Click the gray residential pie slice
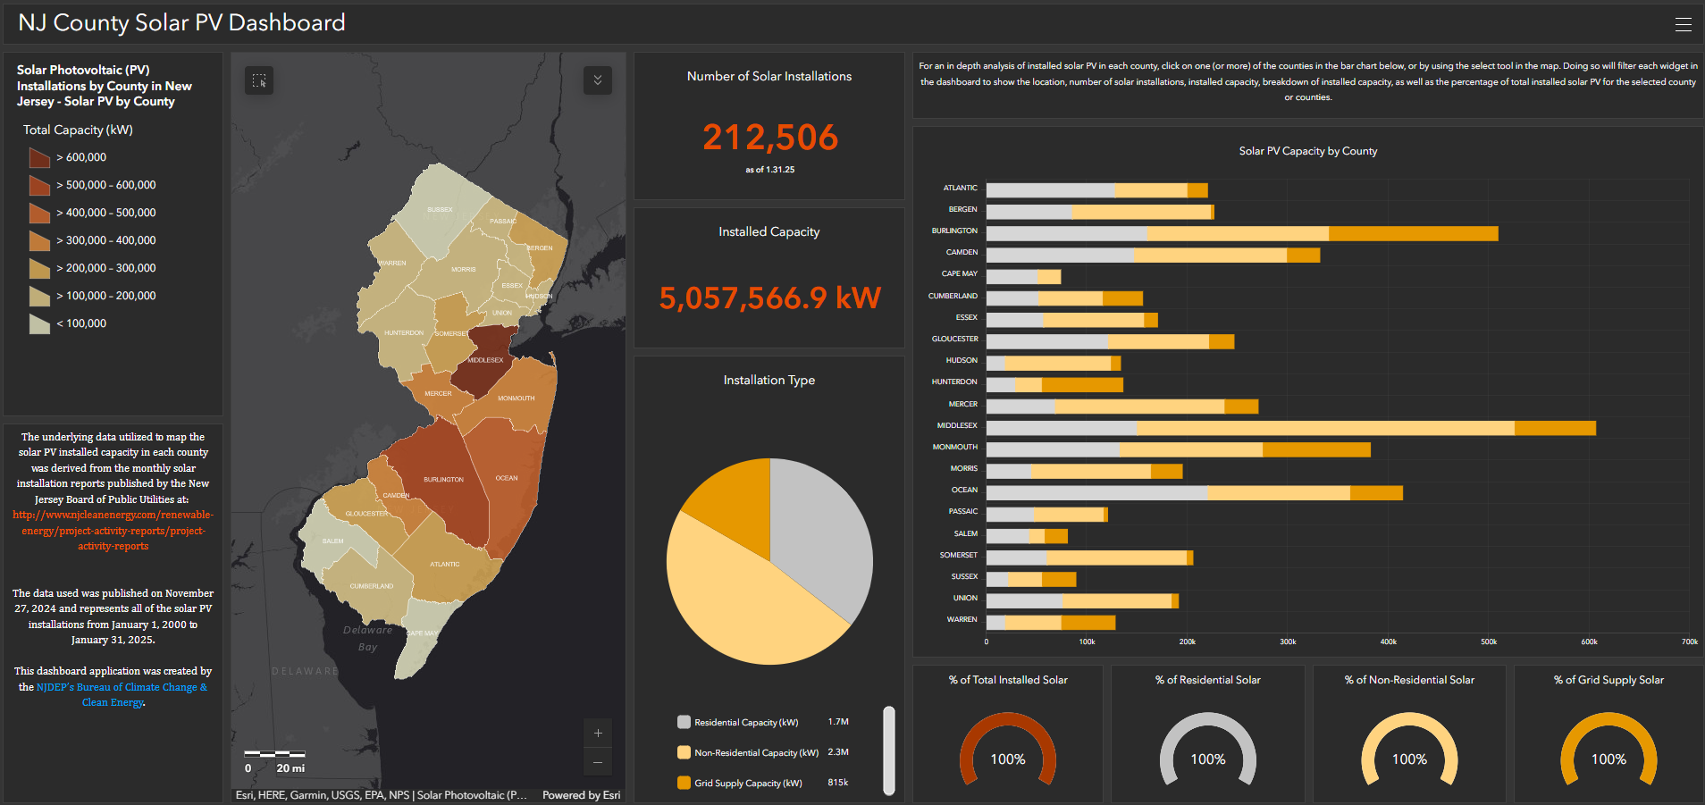This screenshot has width=1705, height=805. click(x=819, y=536)
